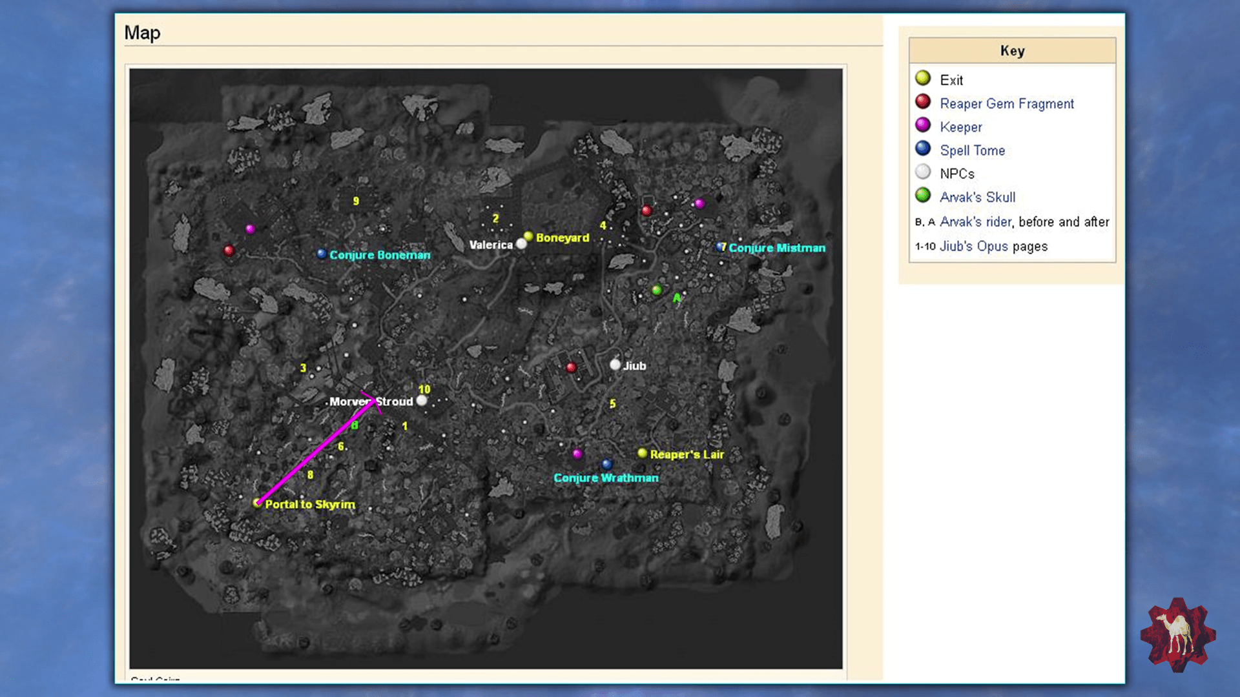Click Jiub's Opus page 8 number
1240x697 pixels.
(x=310, y=474)
